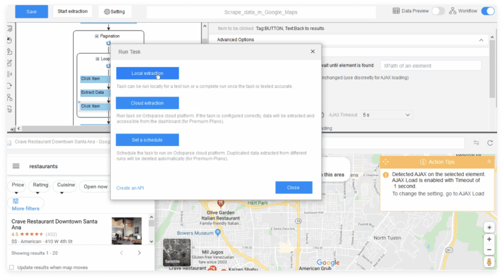Collapse the Loop Item box in workflow

(97, 59)
